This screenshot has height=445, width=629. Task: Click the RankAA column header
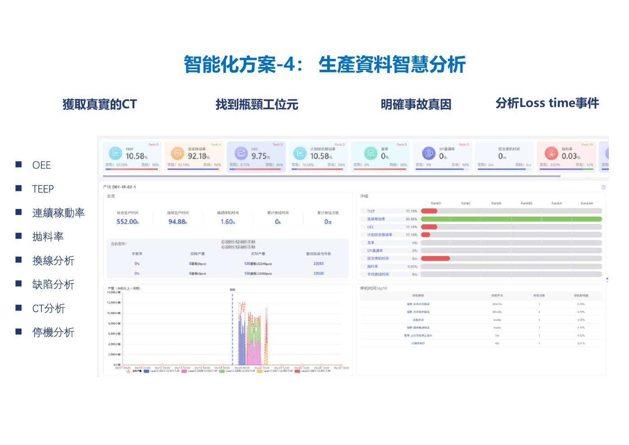coord(587,203)
